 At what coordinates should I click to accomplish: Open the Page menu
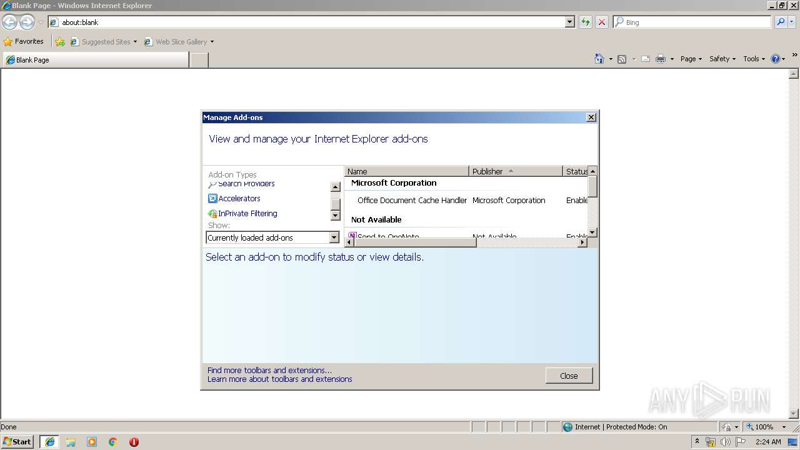[691, 59]
